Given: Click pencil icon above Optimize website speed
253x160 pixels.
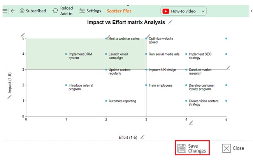Looking at the screenshot, I should coord(148,36).
